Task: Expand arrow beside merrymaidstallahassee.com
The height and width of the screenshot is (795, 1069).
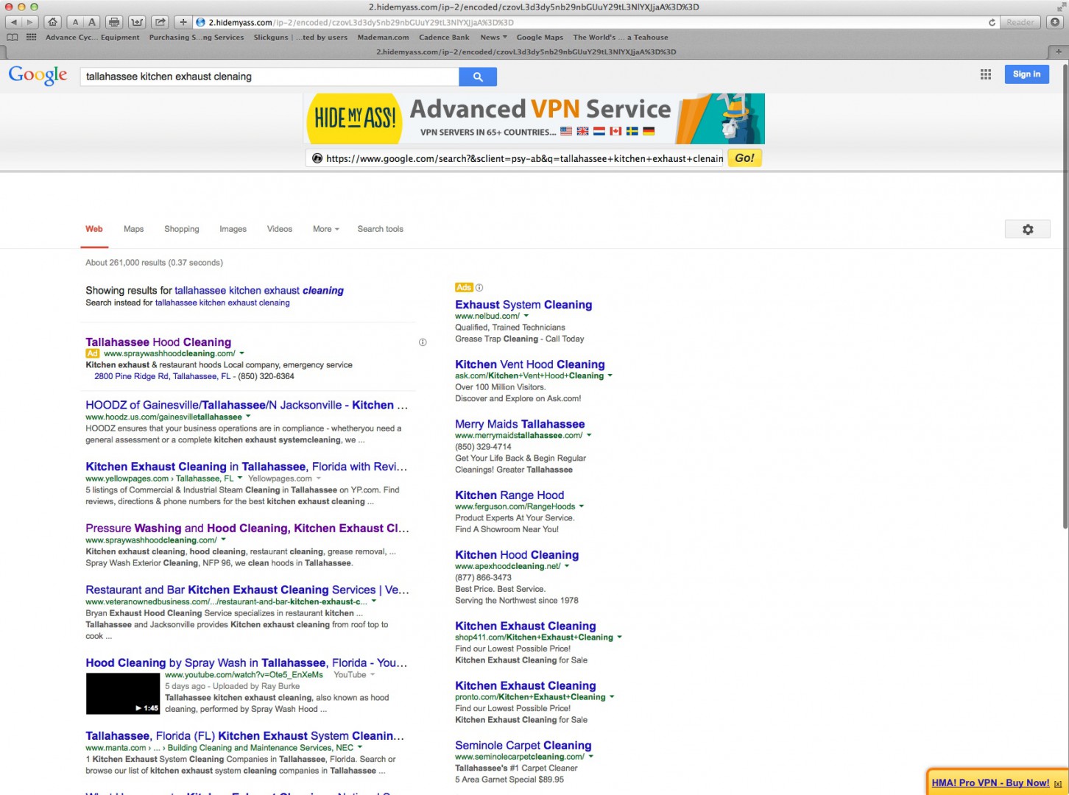Action: 589,435
